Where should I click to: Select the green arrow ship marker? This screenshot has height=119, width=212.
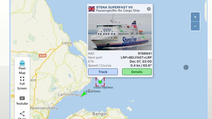tap(84, 94)
